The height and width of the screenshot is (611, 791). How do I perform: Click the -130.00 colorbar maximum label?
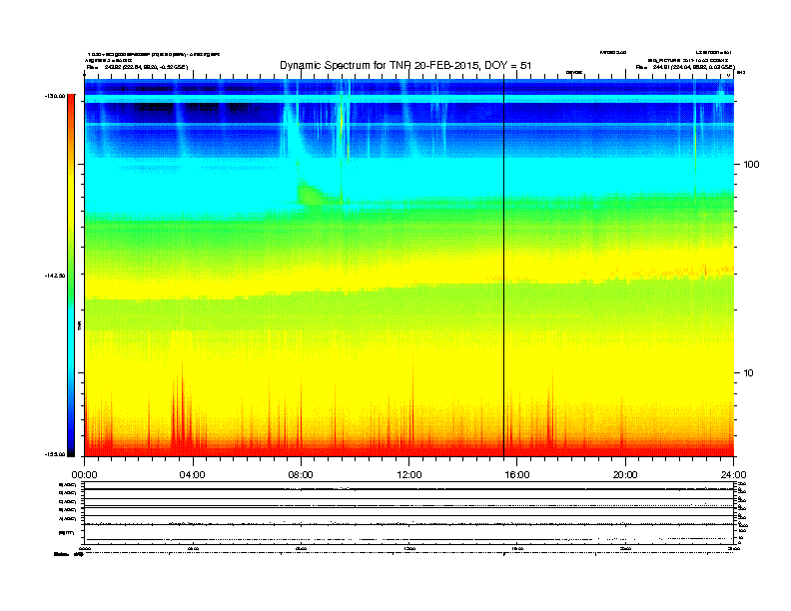[55, 95]
